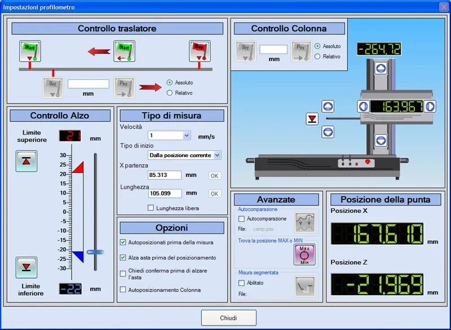Click OK next to X partenza

[x=215, y=176]
